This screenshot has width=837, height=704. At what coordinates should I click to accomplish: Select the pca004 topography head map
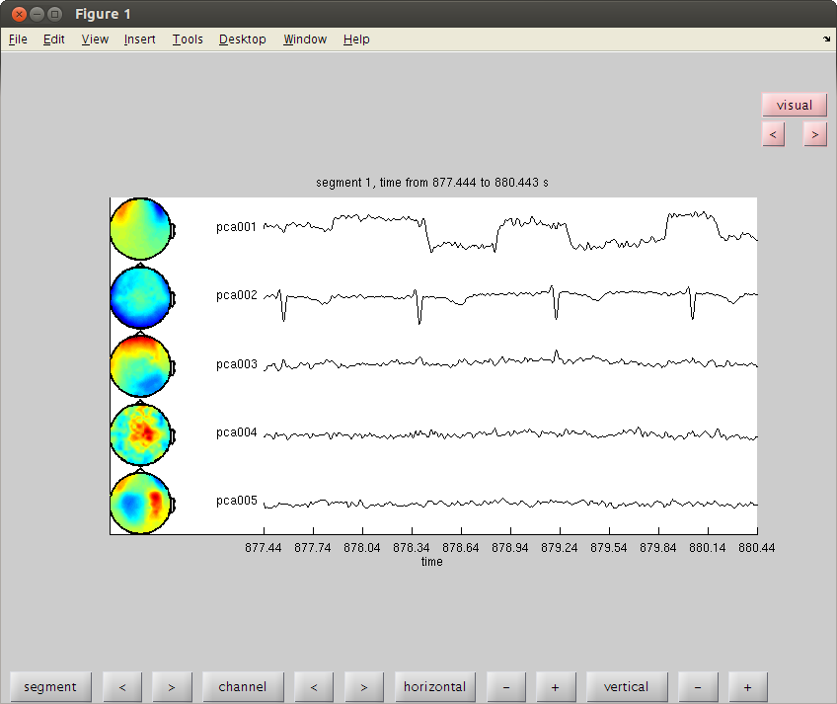141,434
